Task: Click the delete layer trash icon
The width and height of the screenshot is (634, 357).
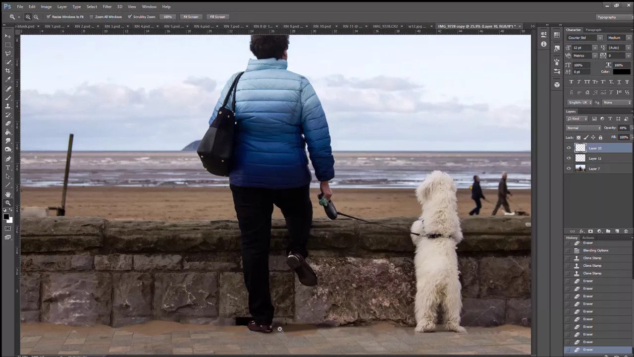Action: (626, 231)
